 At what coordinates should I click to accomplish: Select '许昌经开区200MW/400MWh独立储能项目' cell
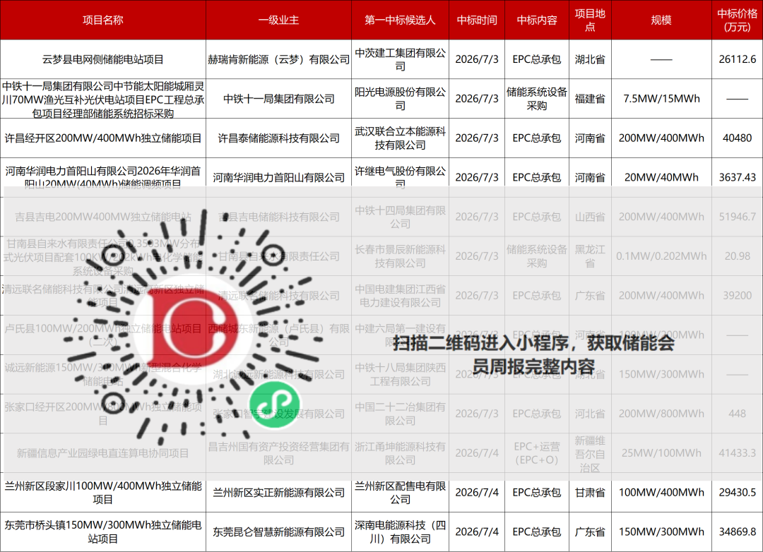point(102,138)
